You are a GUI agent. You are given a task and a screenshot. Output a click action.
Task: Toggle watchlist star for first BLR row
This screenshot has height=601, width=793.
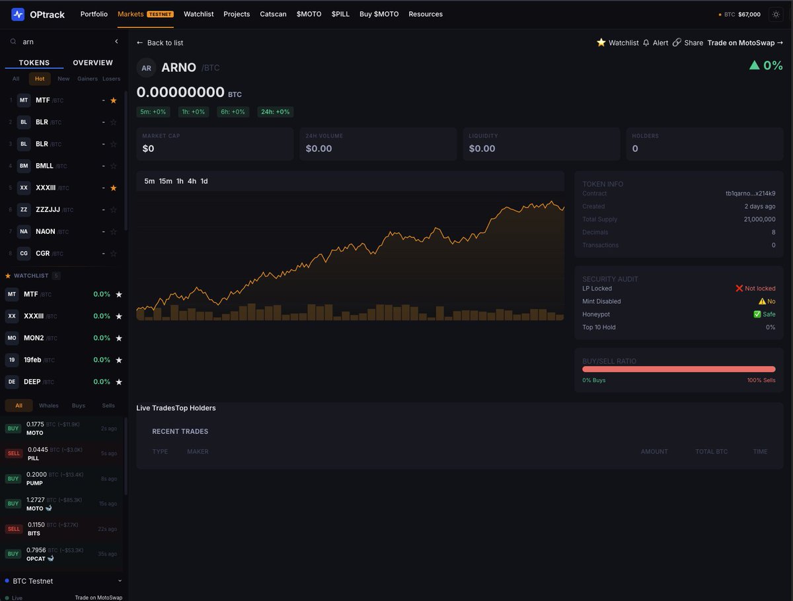coord(113,122)
